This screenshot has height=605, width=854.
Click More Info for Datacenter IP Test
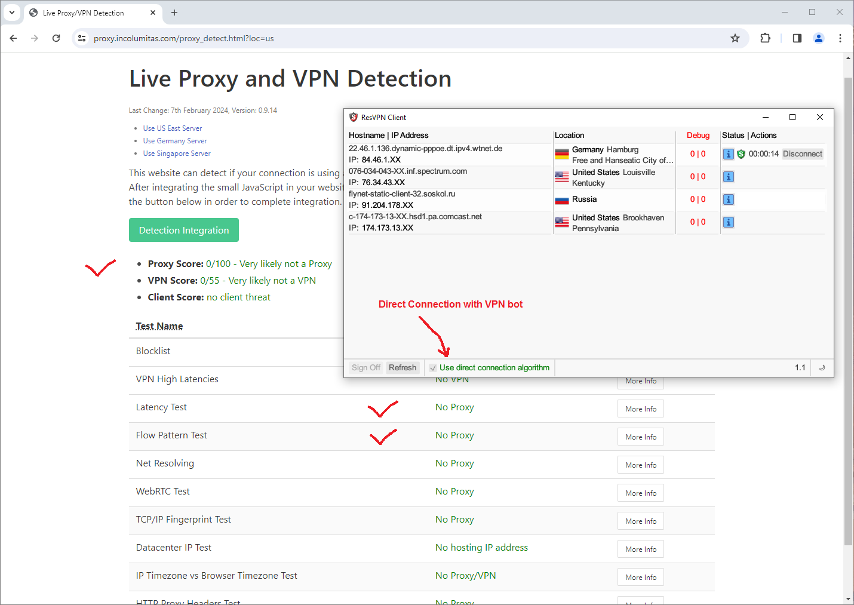pyautogui.click(x=641, y=549)
